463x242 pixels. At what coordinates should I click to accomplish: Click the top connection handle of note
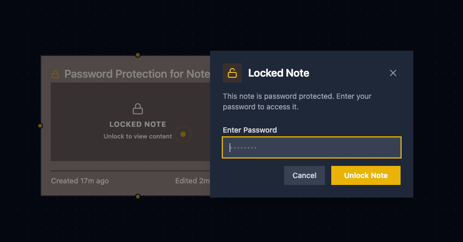click(138, 55)
